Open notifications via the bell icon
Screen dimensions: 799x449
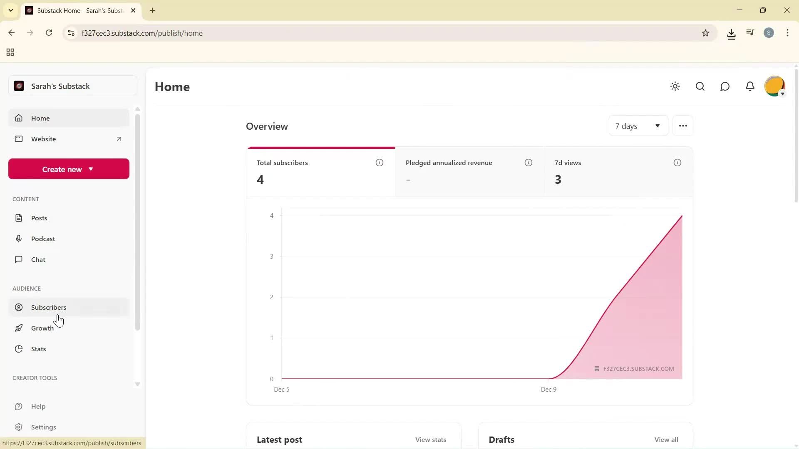[750, 86]
